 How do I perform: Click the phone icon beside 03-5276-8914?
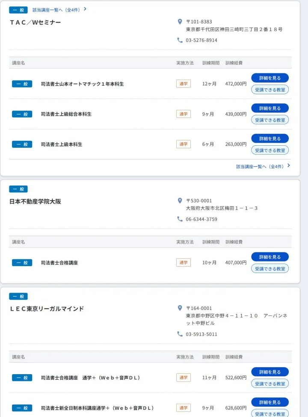[180, 40]
